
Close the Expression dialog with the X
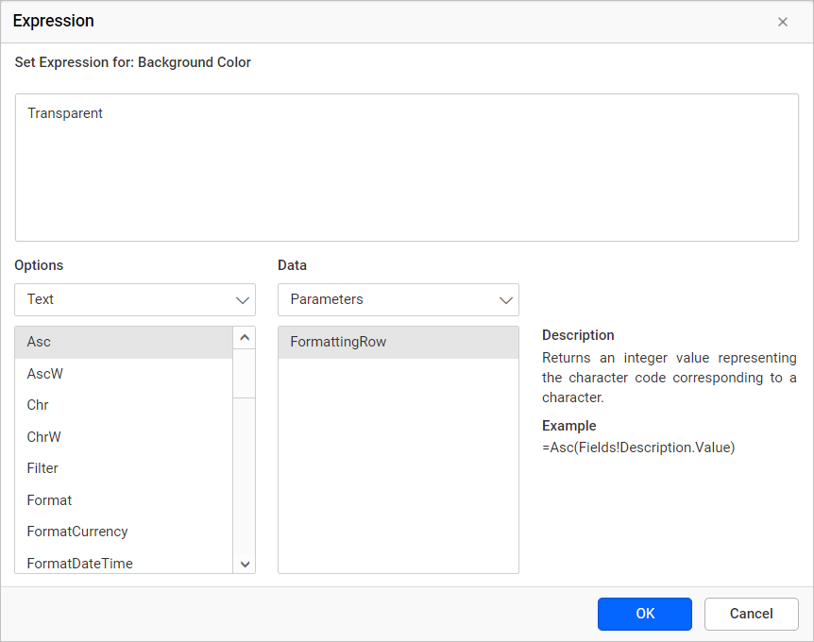pyautogui.click(x=783, y=21)
